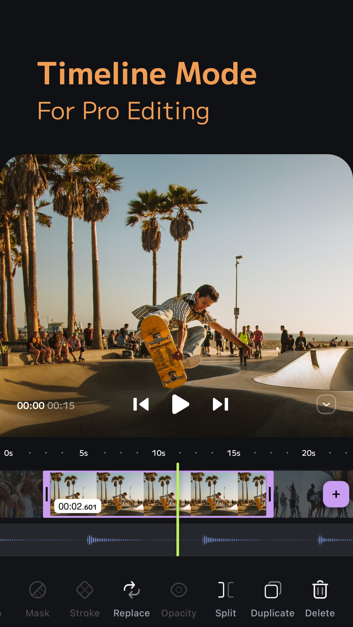353x627 pixels.
Task: Tap the green playhead line
Action: 178,509
